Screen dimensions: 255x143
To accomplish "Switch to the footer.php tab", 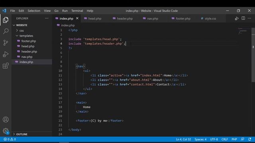I will (183, 19).
